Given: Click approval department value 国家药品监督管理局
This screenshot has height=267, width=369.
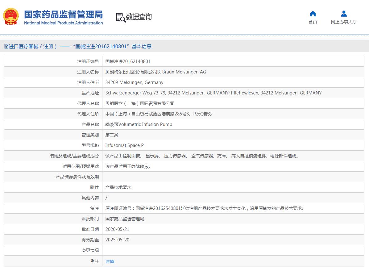Looking at the screenshot, I should 125,219.
